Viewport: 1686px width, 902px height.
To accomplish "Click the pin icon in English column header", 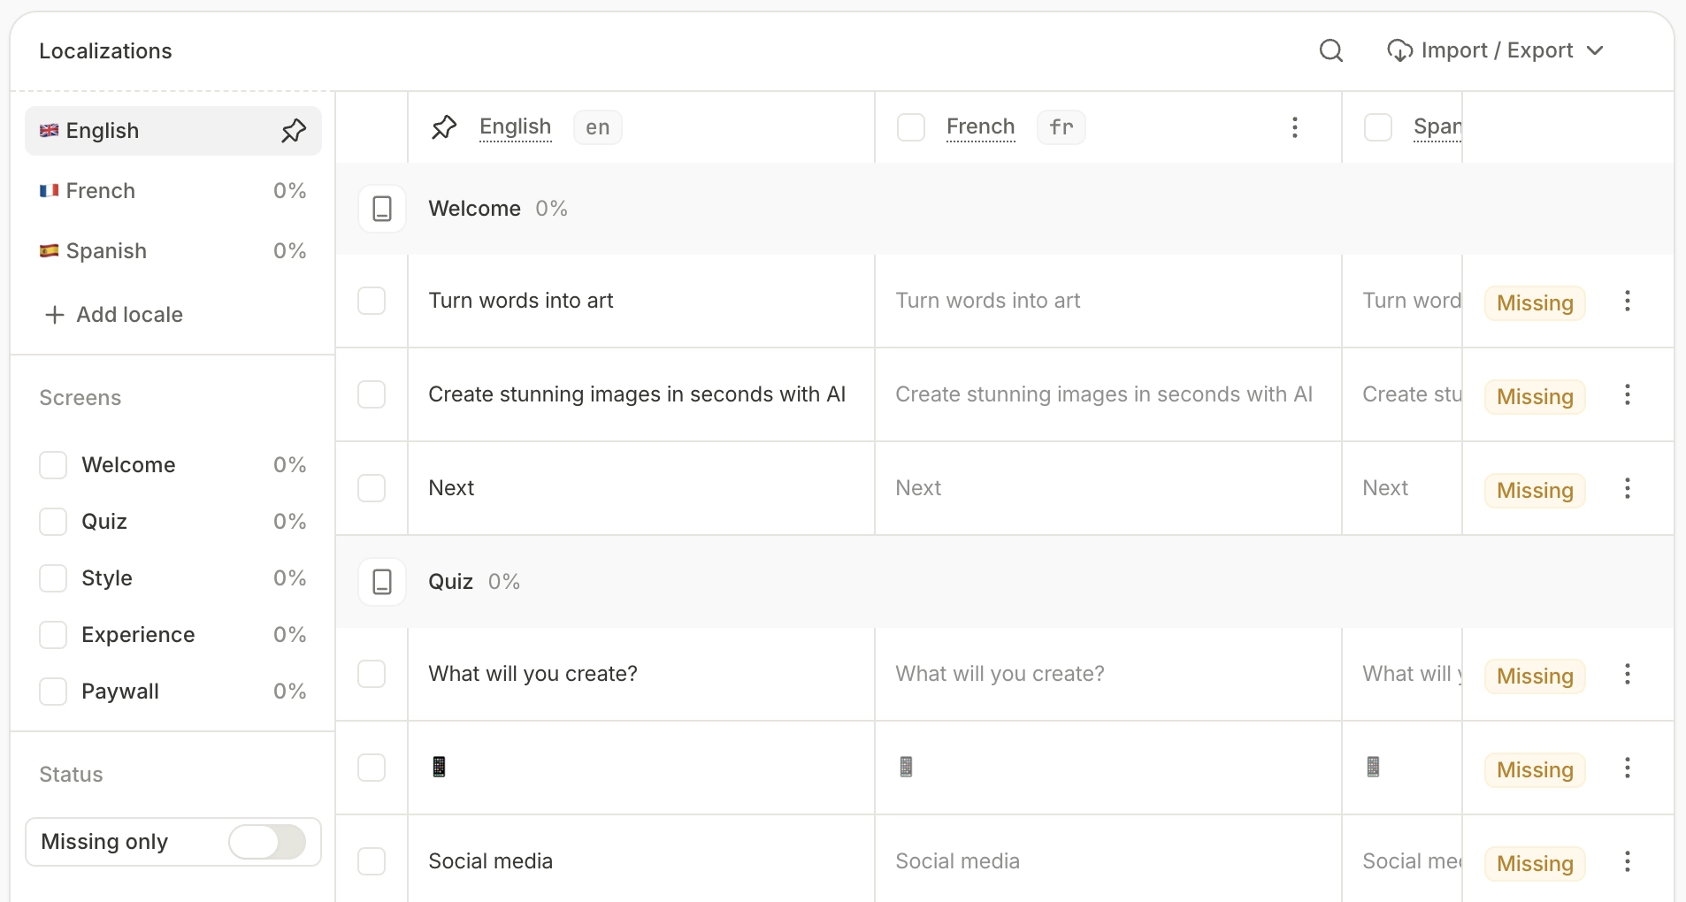I will pyautogui.click(x=444, y=127).
